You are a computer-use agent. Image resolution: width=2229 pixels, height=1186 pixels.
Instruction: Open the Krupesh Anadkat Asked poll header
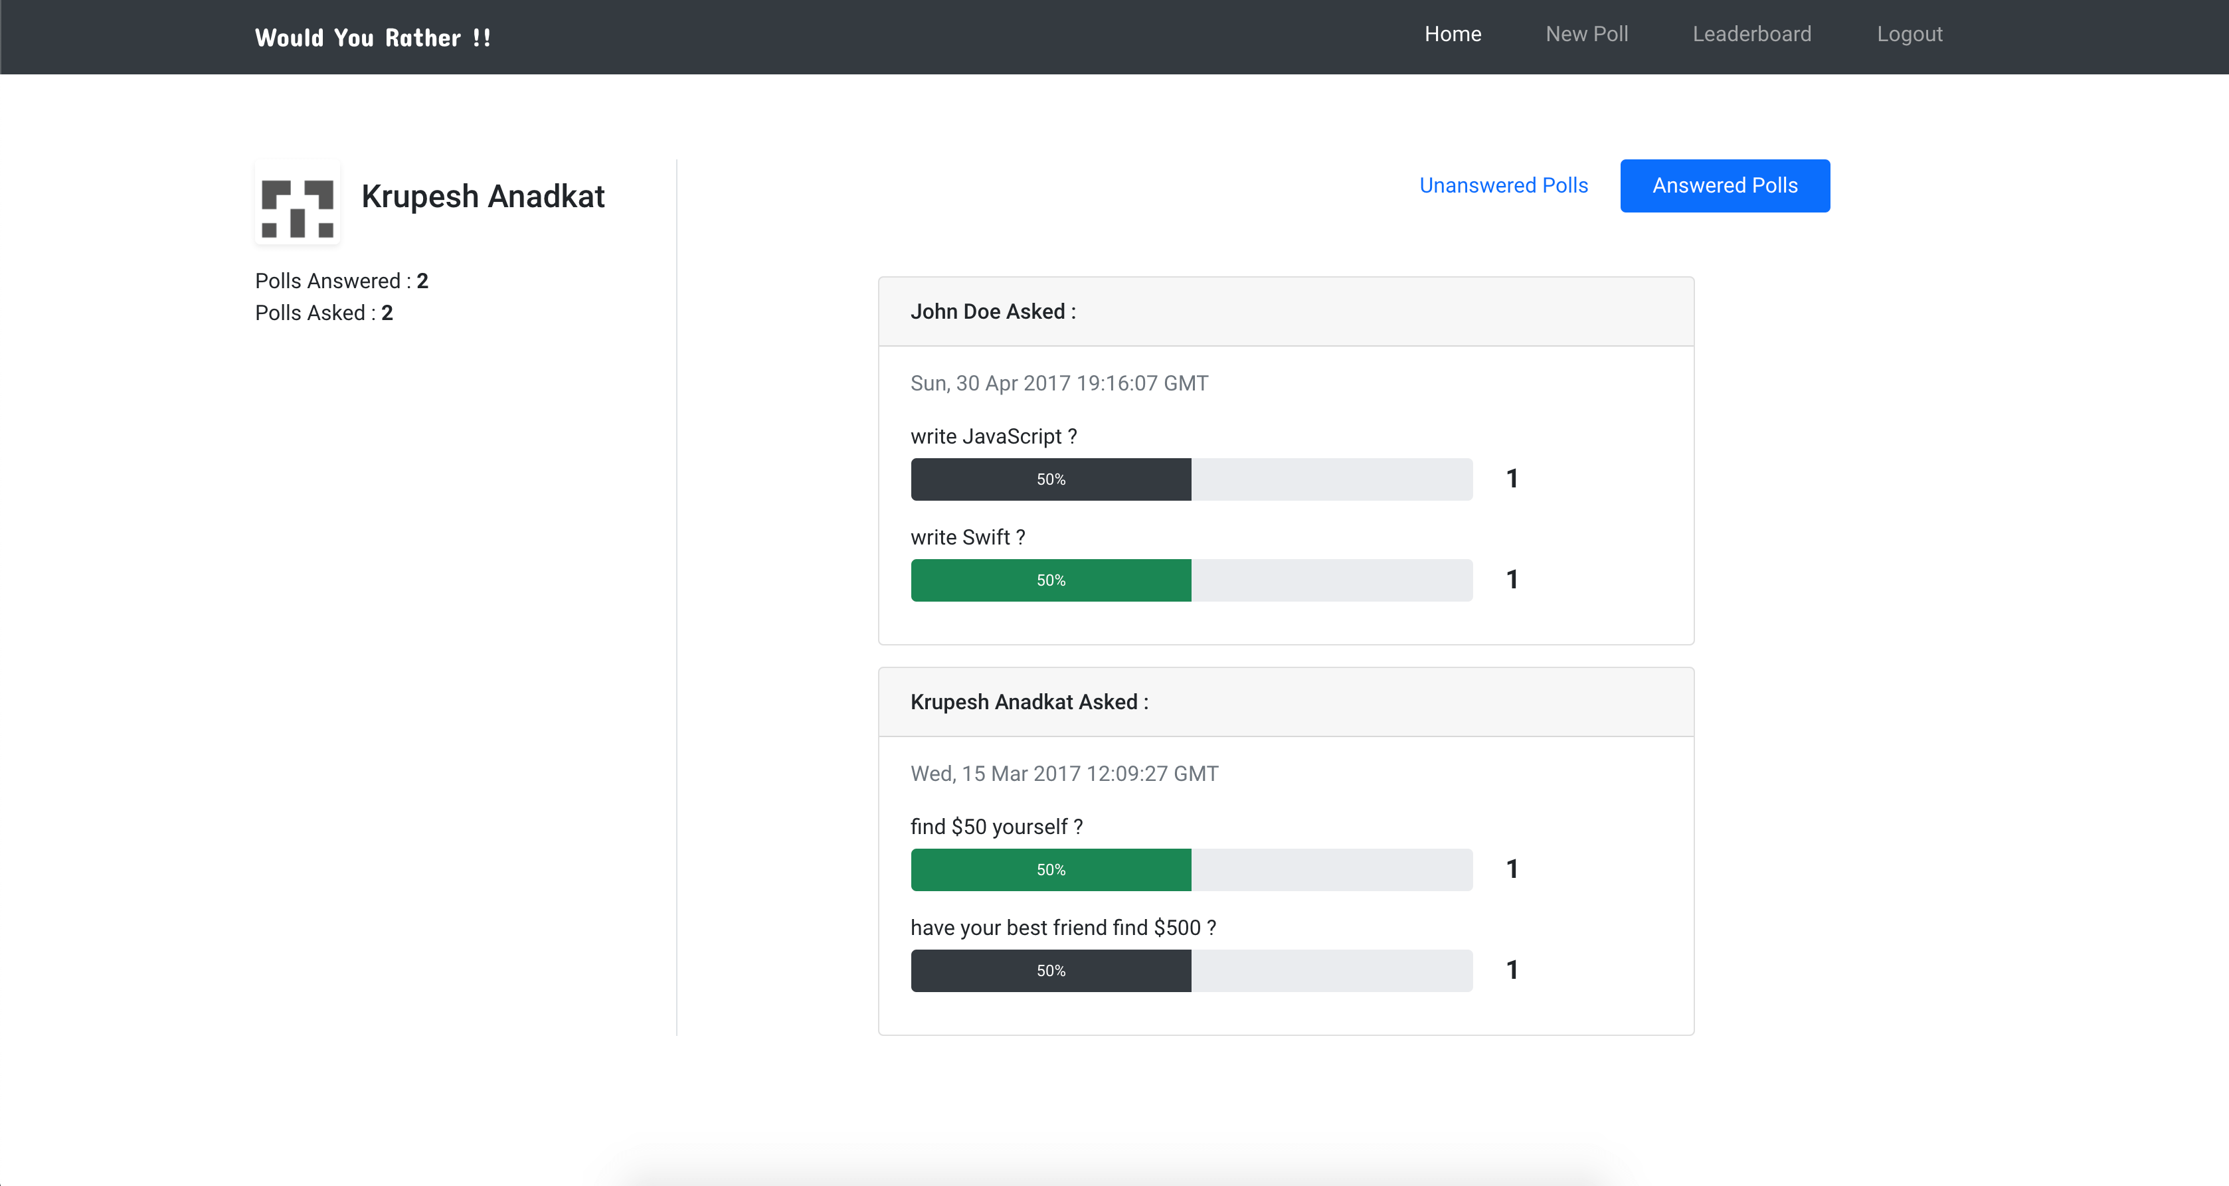point(1029,703)
